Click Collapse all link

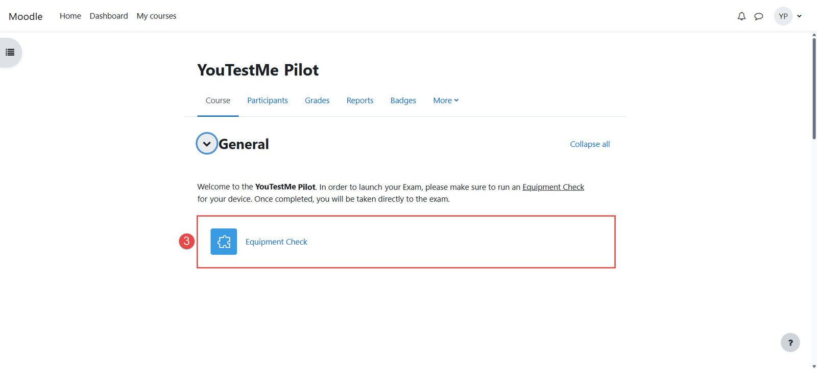coord(590,144)
